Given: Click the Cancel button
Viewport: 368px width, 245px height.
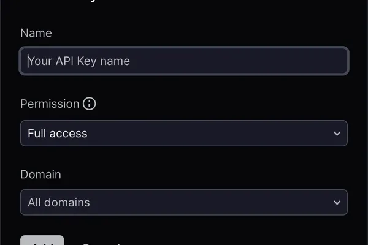Looking at the screenshot, I should (101, 243).
